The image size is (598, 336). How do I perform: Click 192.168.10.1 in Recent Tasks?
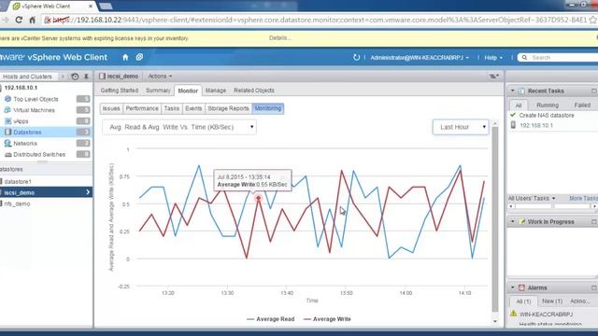click(535, 125)
